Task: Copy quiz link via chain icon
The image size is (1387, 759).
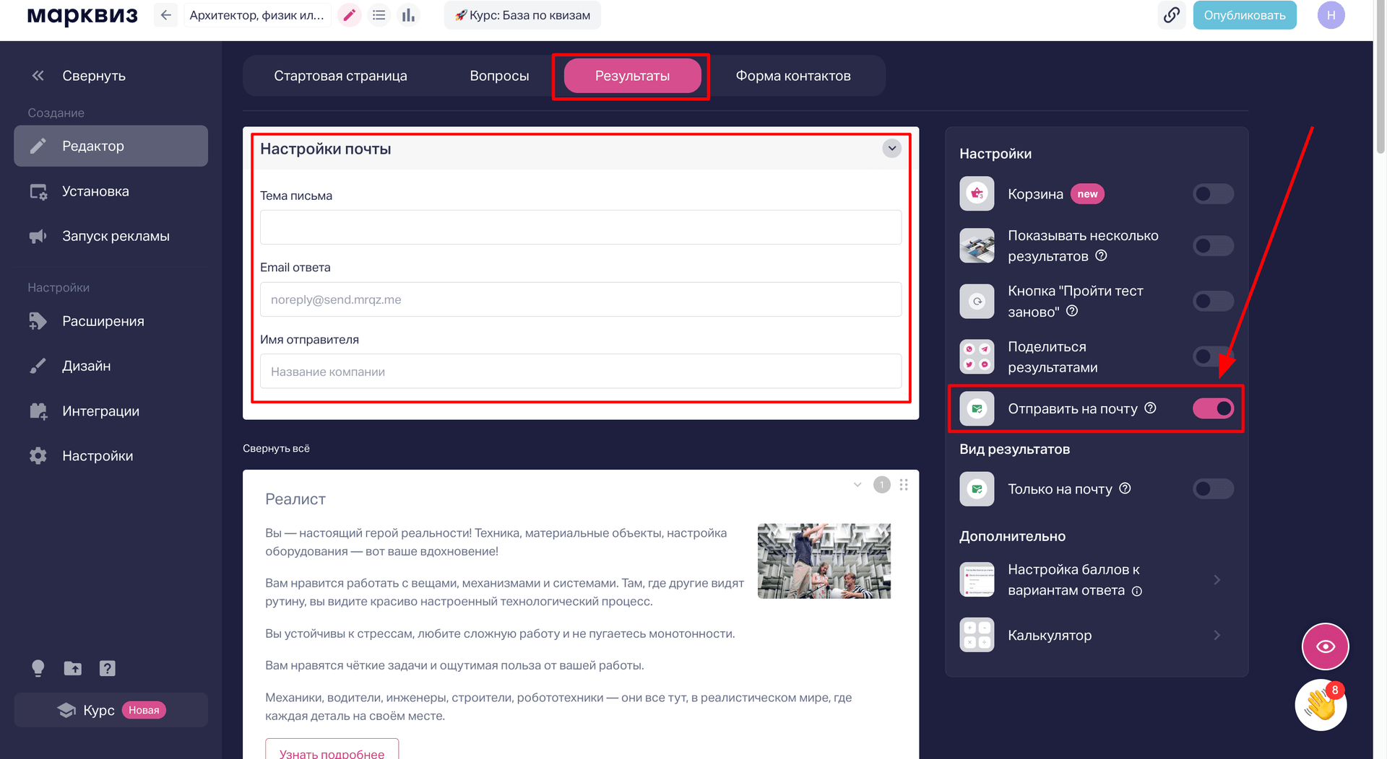Action: tap(1172, 15)
